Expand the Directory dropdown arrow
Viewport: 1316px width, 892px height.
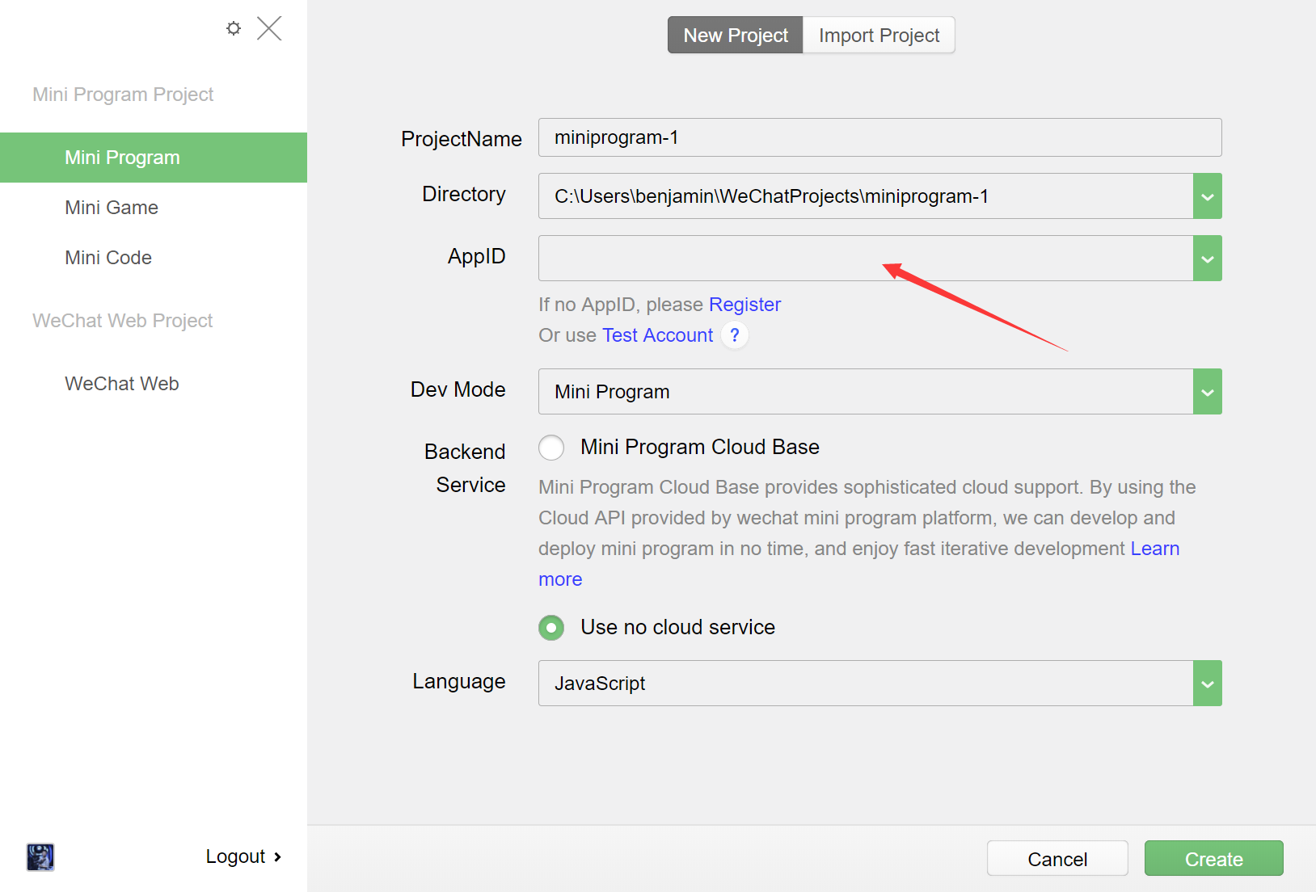pos(1208,196)
